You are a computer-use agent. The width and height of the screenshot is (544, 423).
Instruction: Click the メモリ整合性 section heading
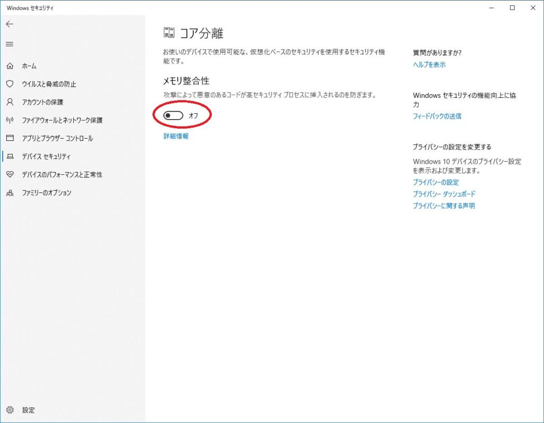click(x=186, y=81)
